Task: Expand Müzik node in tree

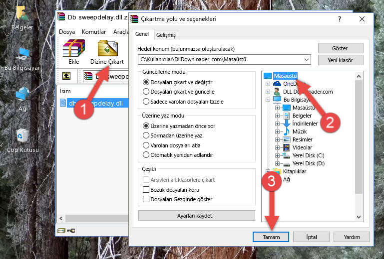Action: [277, 131]
